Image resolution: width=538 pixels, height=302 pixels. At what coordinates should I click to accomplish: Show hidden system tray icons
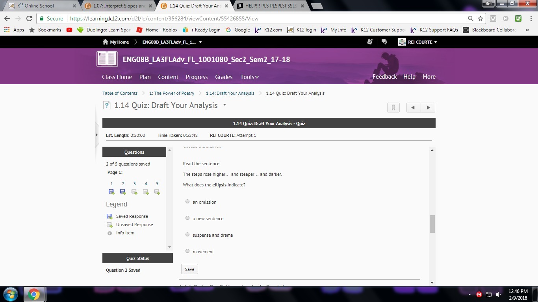469,295
